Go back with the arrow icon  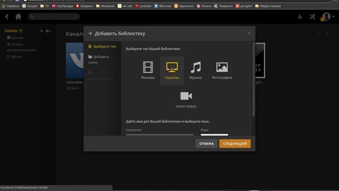coord(7,16)
